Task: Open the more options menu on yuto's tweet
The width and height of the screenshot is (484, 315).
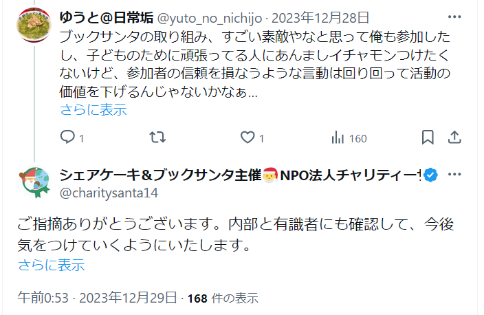Action: point(454,17)
